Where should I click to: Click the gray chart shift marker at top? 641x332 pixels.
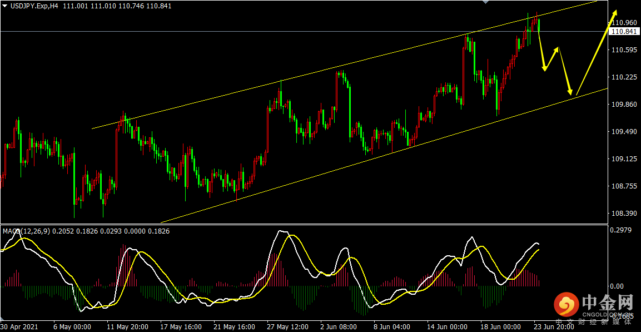tap(486, 2)
